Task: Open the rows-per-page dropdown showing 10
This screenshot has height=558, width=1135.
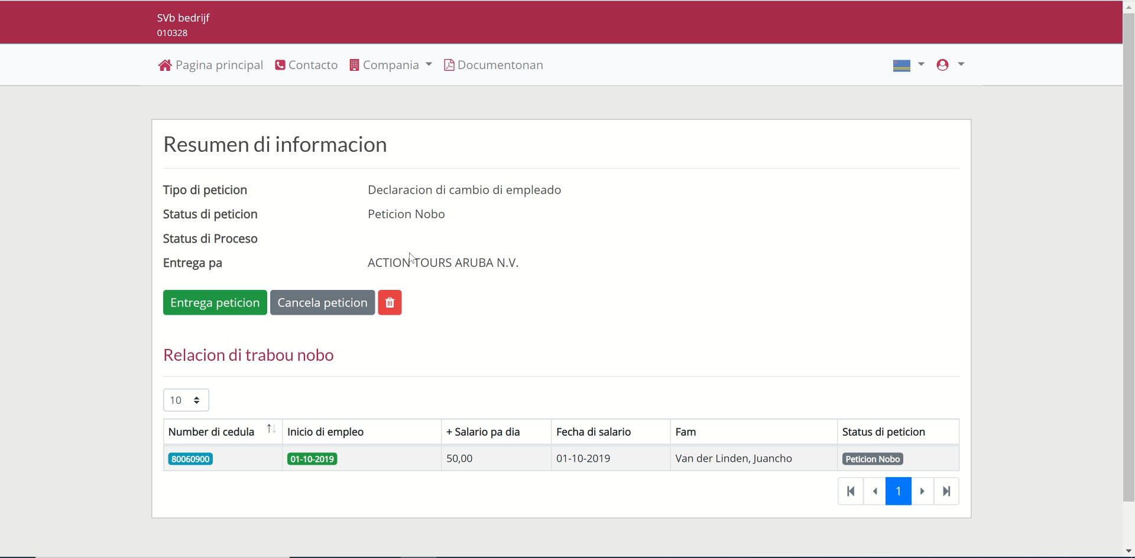Action: [186, 400]
